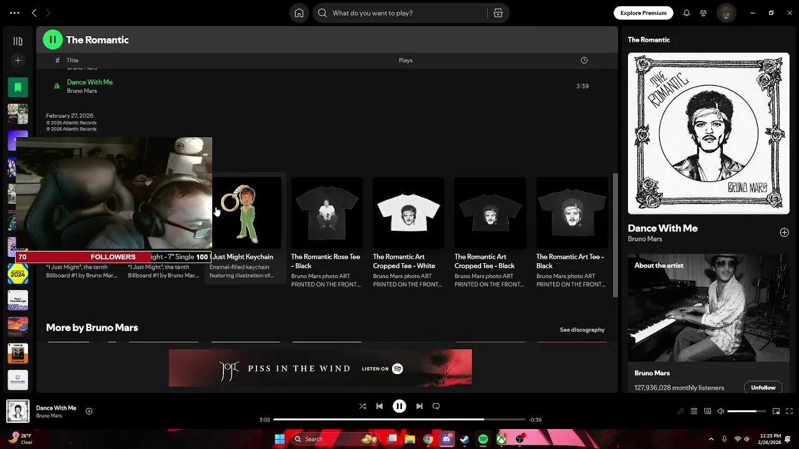Viewport: 799px width, 449px height.
Task: Click the Title column header
Action: pyautogui.click(x=72, y=60)
